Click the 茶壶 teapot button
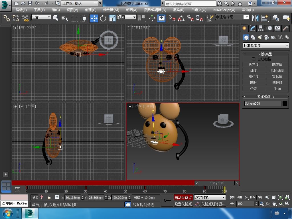The image size is (292, 219). click(254, 88)
